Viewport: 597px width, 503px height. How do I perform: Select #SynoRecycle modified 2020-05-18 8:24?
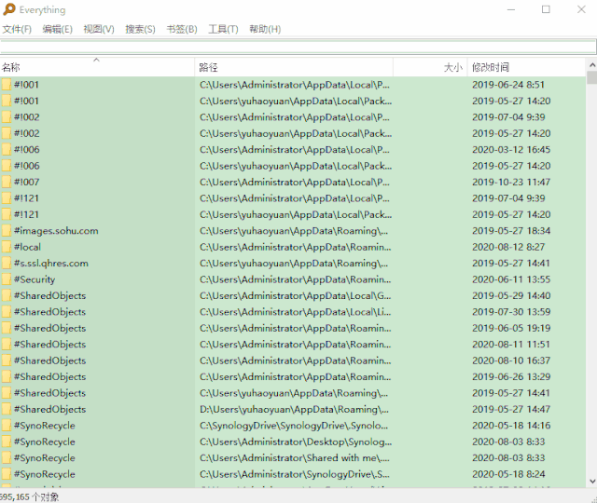(x=293, y=474)
